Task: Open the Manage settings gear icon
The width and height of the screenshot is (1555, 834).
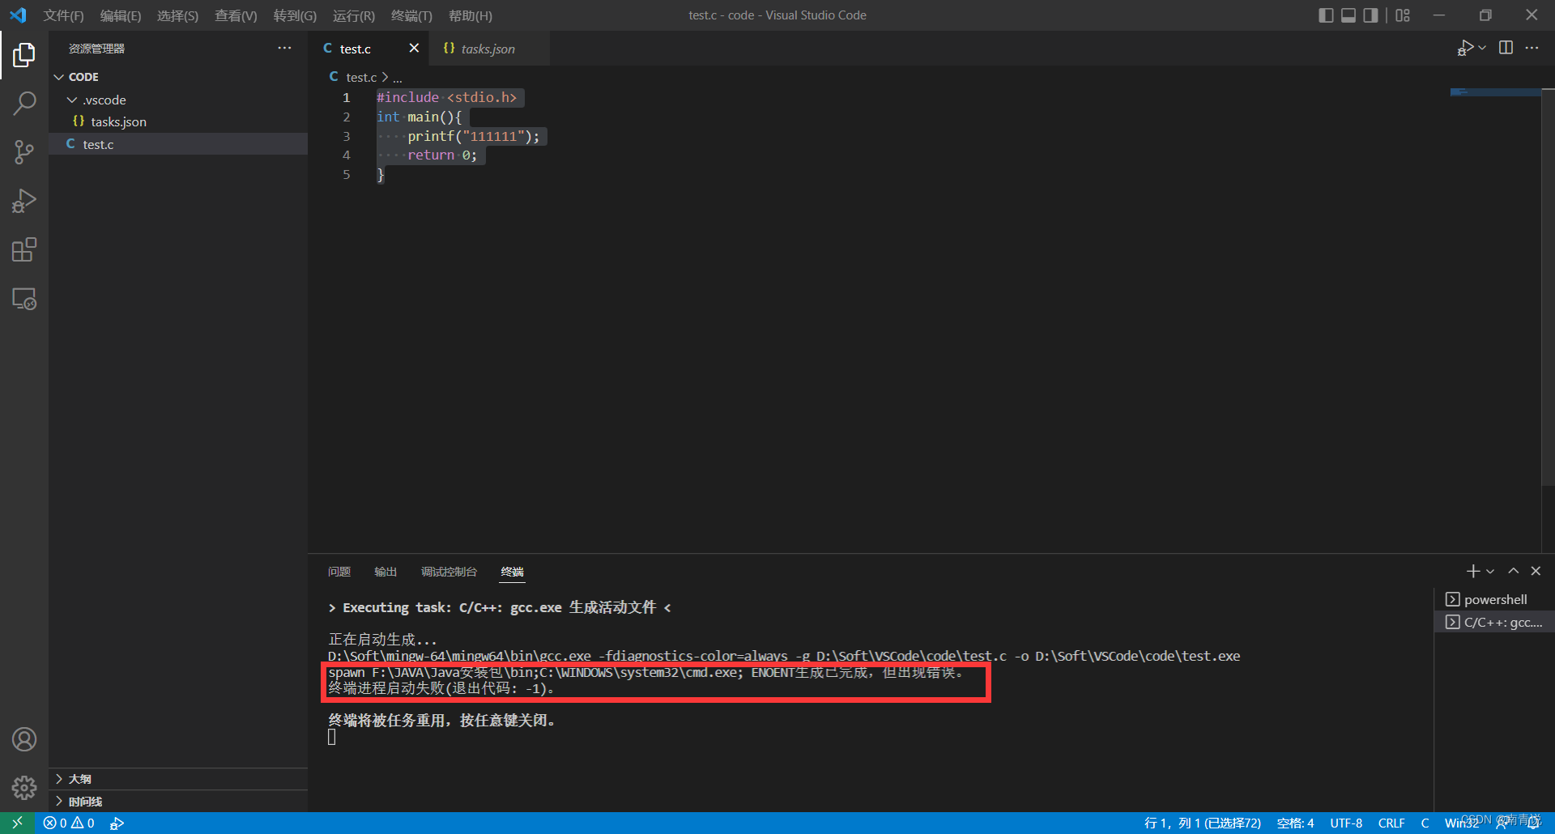Action: click(24, 787)
